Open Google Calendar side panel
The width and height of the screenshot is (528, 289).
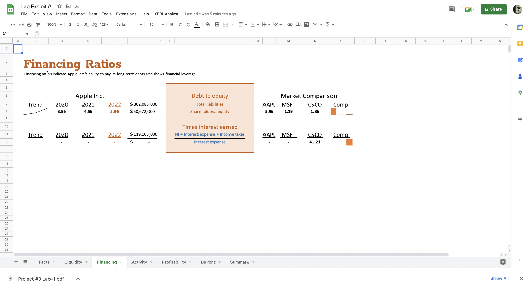click(x=520, y=27)
